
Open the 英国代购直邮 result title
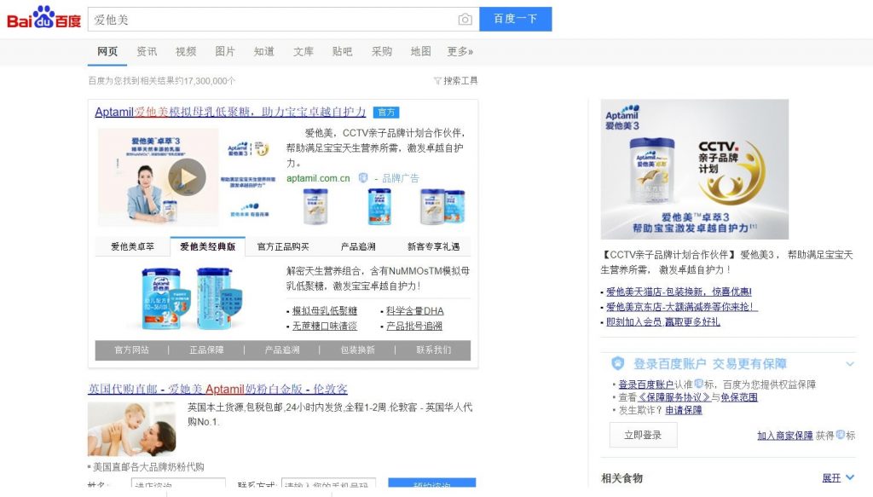(217, 389)
